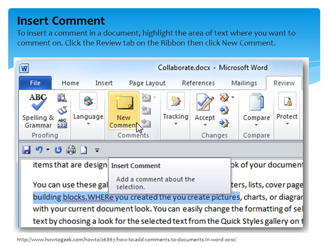Open the File tab
This screenshot has height=246, width=328.
35,83
